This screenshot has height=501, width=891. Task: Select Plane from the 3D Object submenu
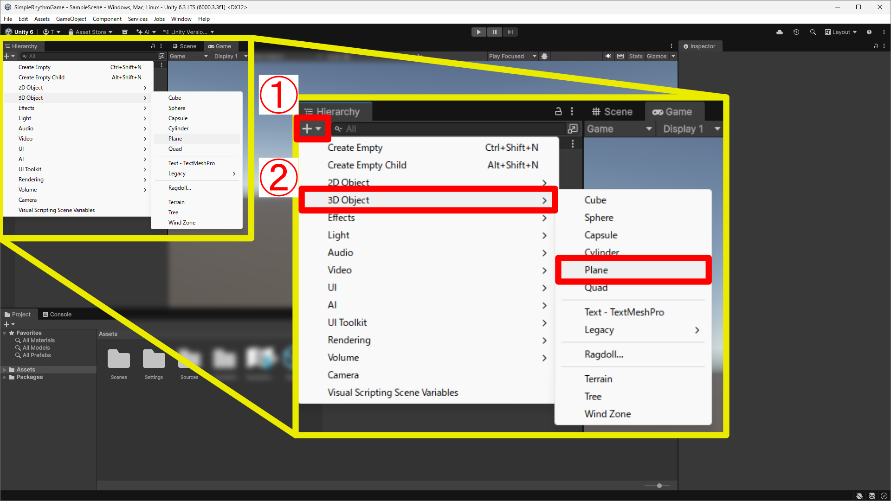click(x=175, y=139)
